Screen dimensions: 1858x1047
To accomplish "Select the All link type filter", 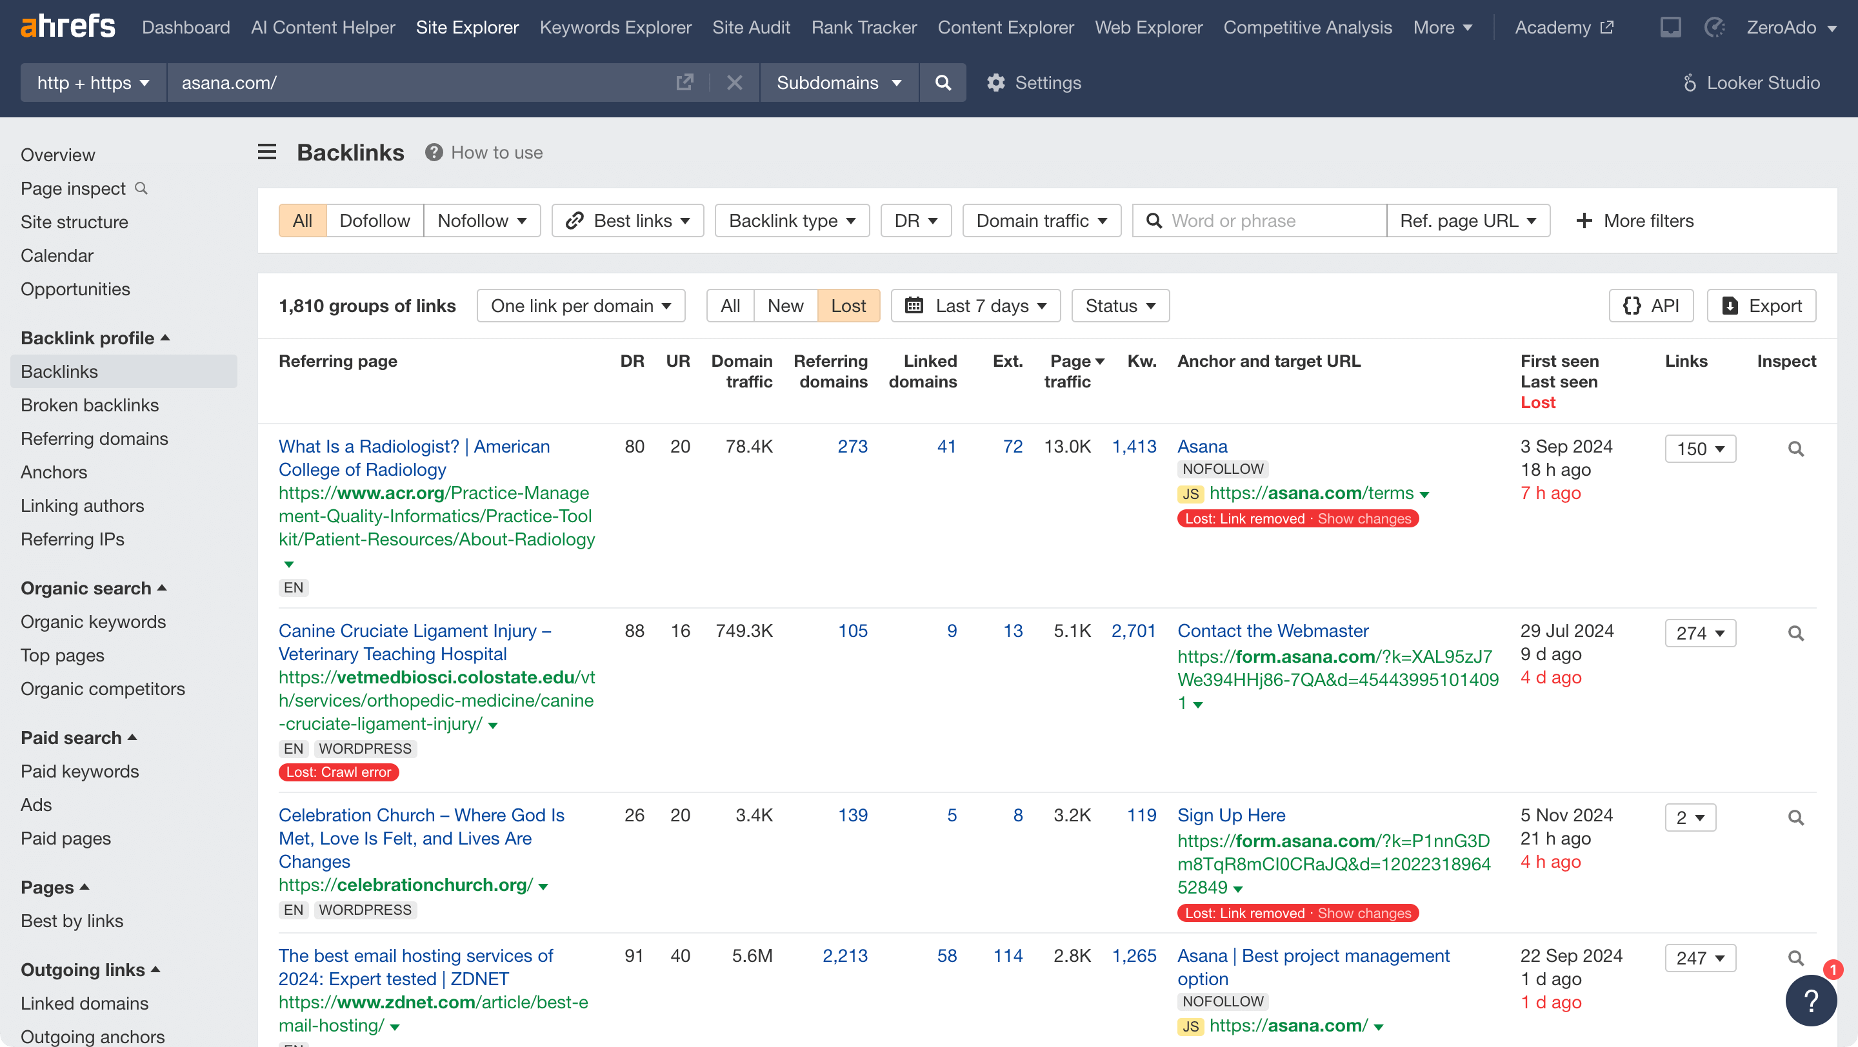I will click(302, 220).
